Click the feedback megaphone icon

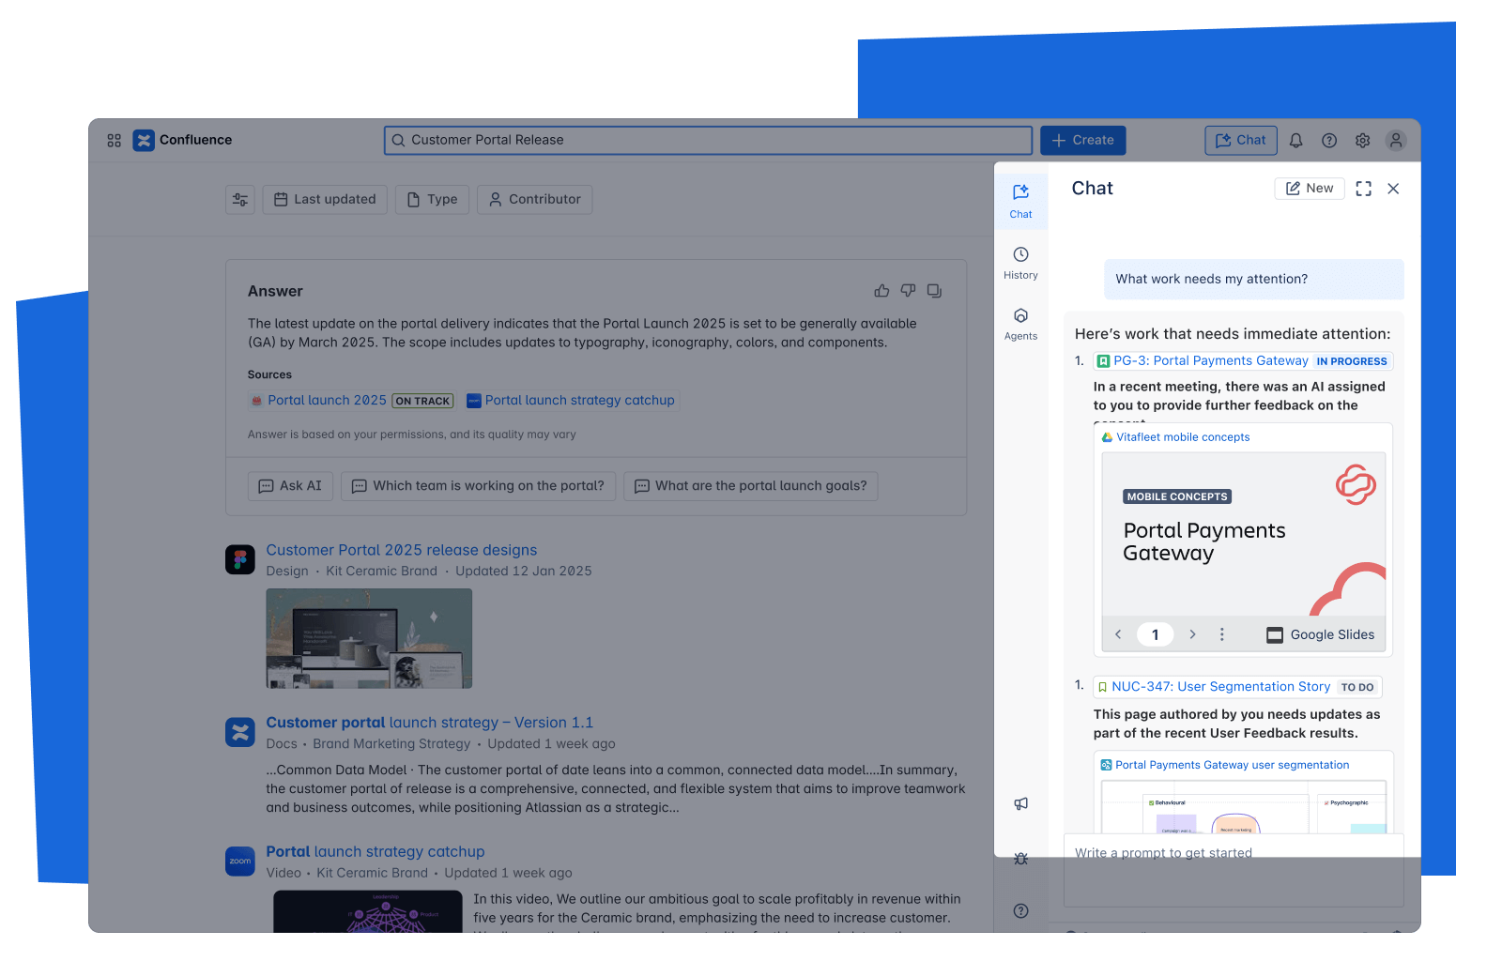pos(1020,803)
